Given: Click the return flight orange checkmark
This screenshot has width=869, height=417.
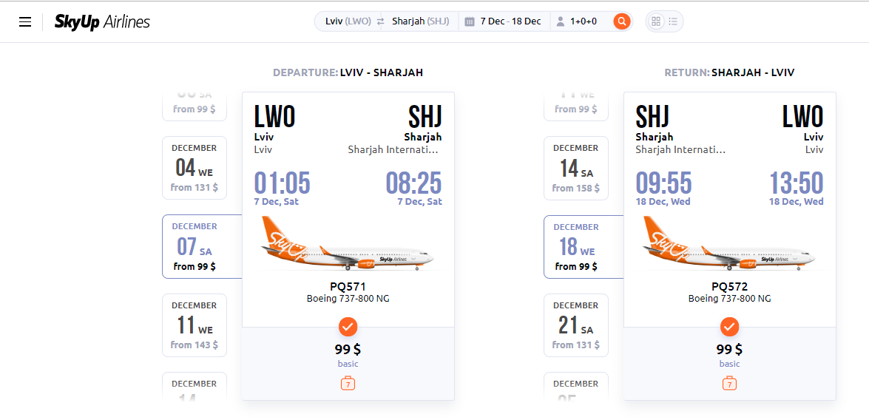Looking at the screenshot, I should (x=729, y=327).
